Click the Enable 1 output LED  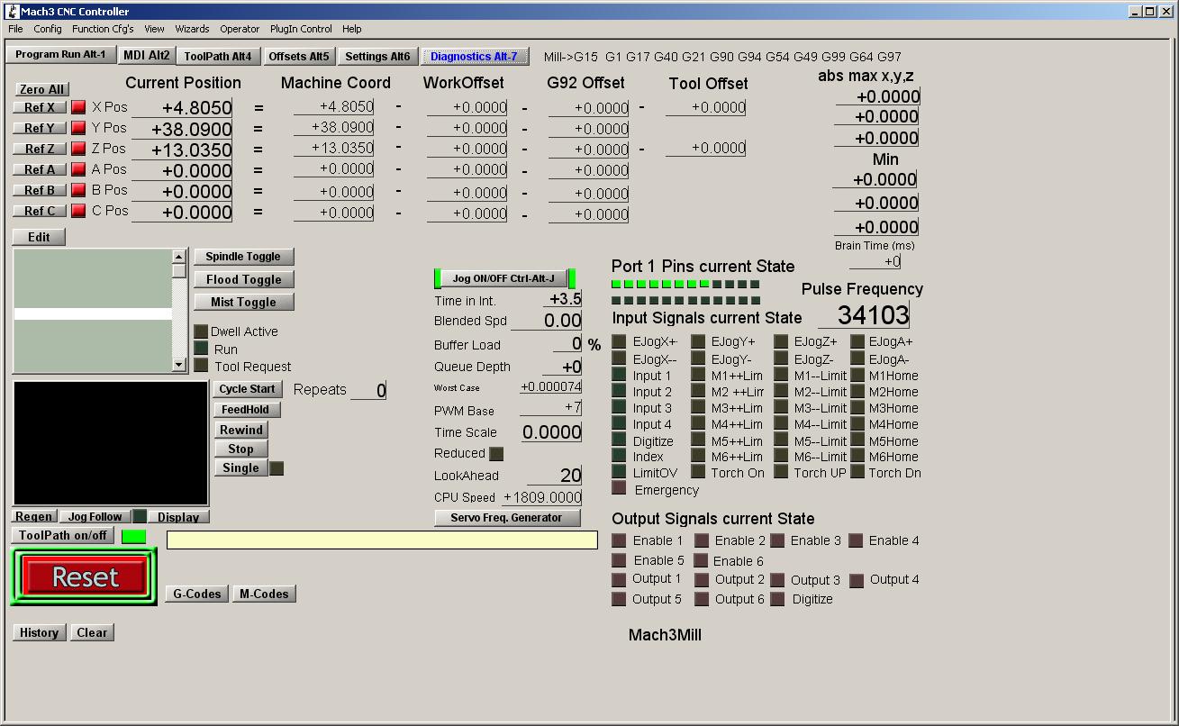[619, 540]
